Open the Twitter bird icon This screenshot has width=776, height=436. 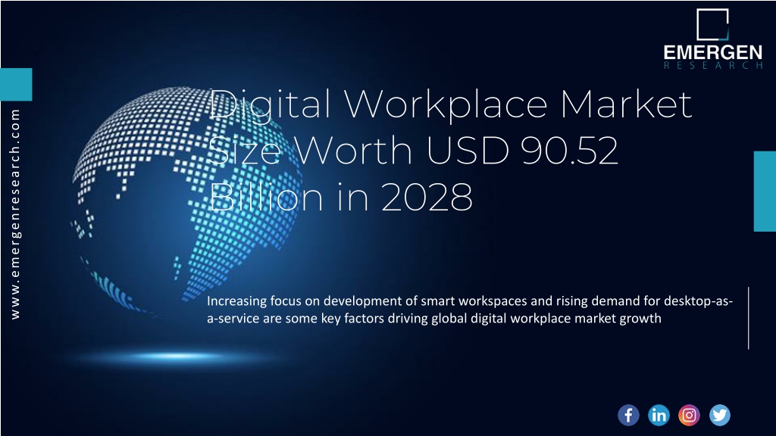720,416
